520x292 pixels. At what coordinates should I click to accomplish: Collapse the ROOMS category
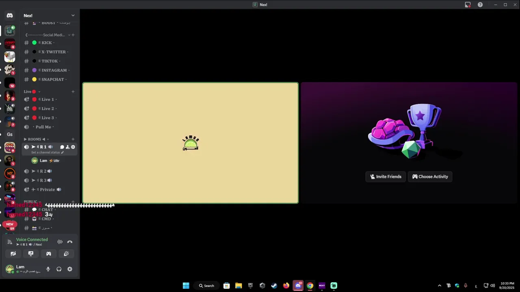(x=36, y=139)
